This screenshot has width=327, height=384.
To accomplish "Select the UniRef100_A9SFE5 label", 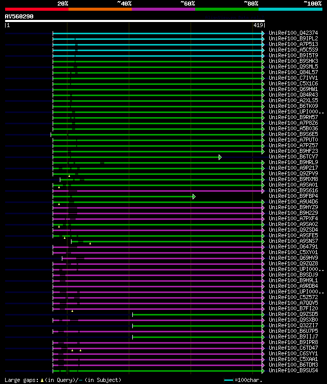I will [x=293, y=236].
